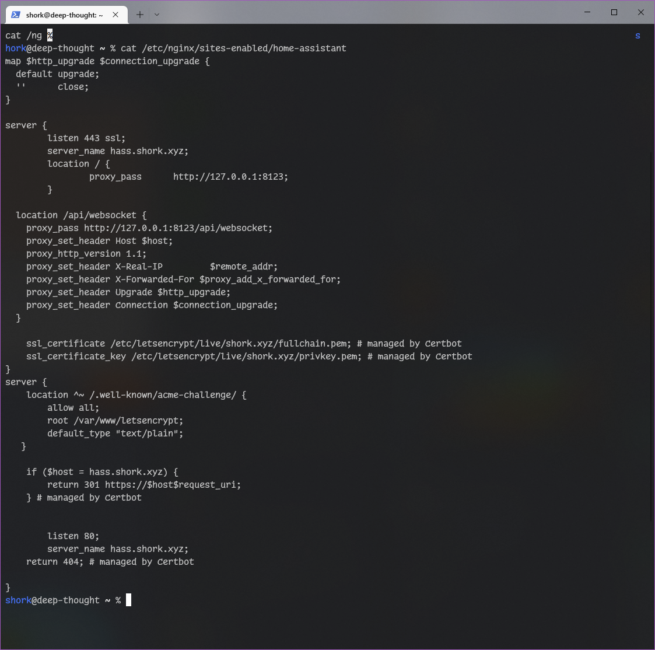Close the terminal window

pyautogui.click(x=641, y=12)
